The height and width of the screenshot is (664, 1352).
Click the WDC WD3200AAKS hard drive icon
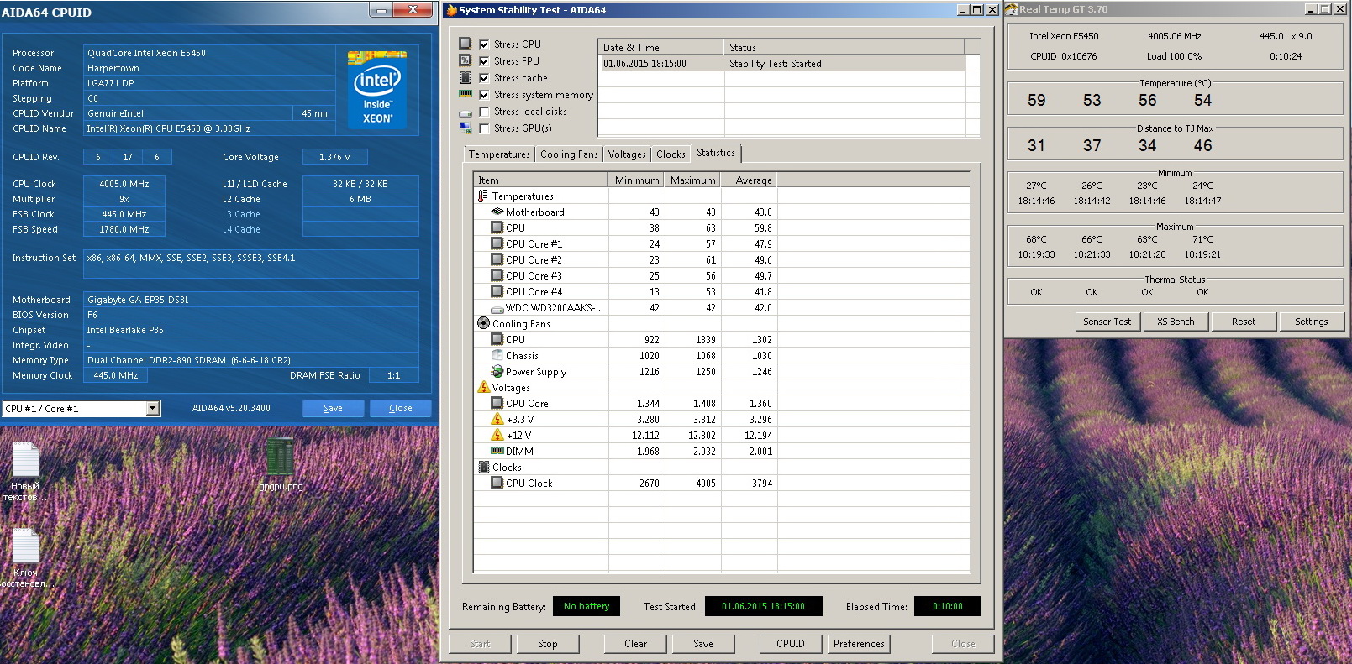[x=497, y=308]
